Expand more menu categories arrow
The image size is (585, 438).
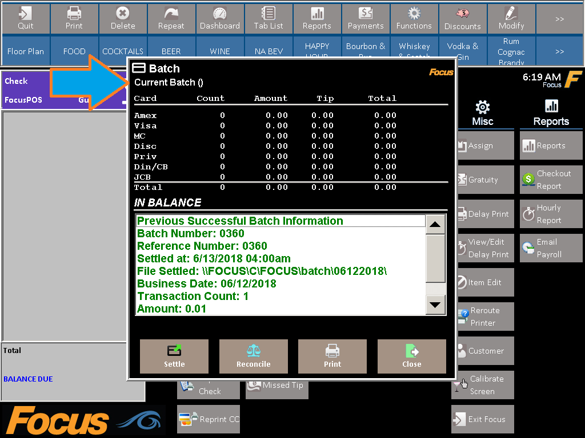pyautogui.click(x=560, y=51)
